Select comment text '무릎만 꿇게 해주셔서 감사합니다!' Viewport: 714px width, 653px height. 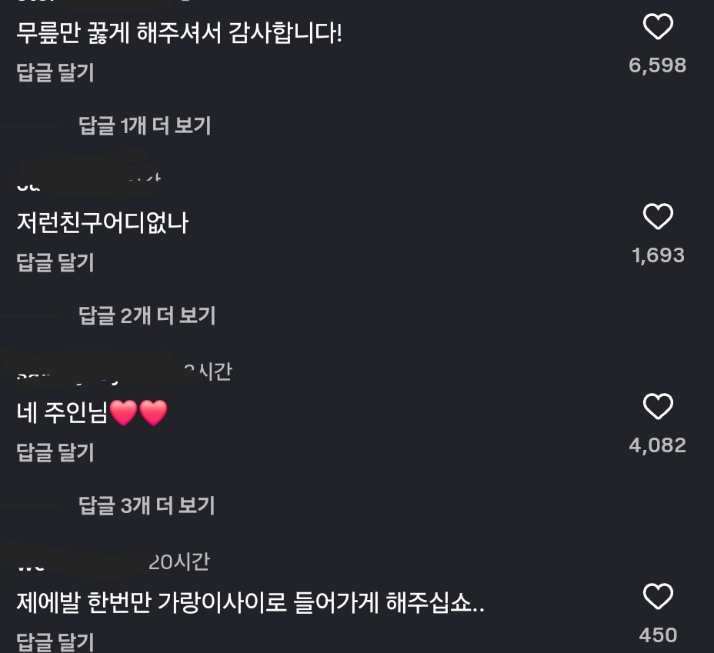178,33
